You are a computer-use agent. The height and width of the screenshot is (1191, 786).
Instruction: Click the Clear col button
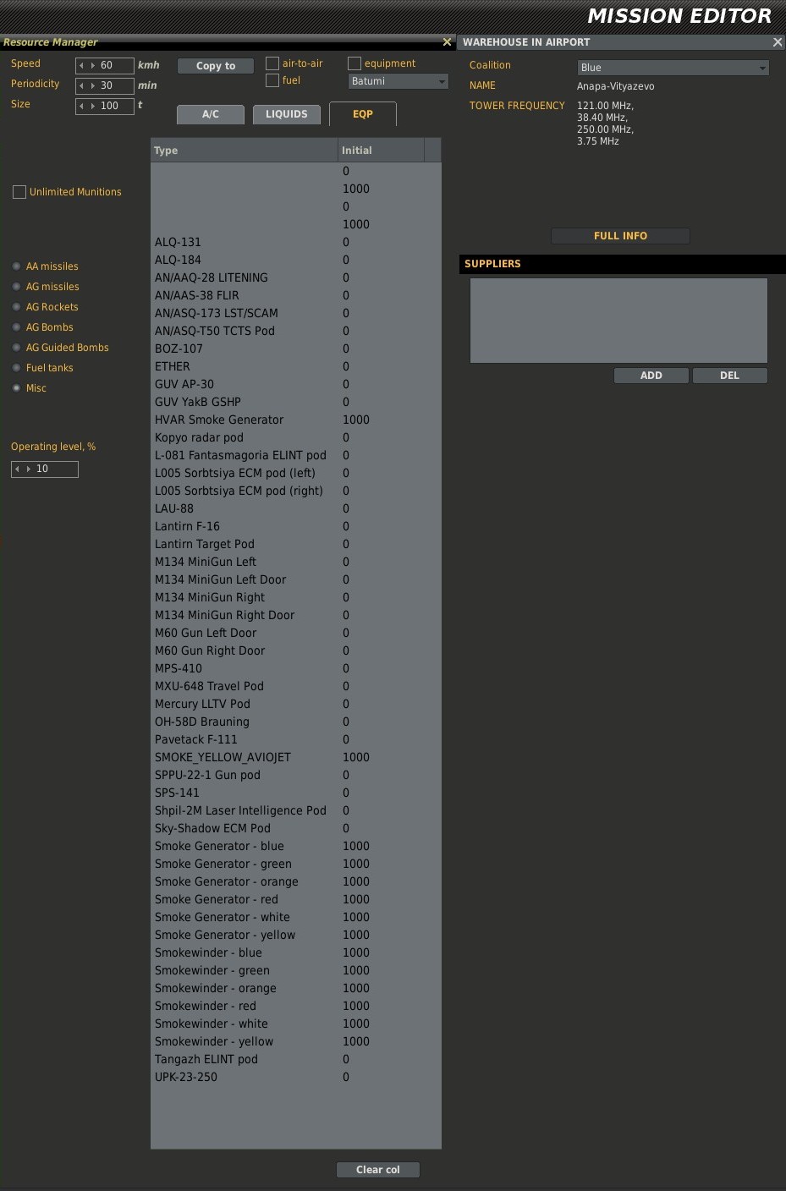click(x=378, y=1170)
